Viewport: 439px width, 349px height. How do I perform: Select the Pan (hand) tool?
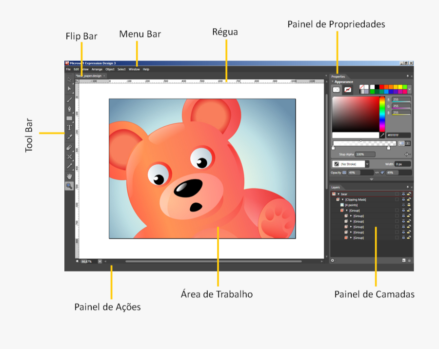tap(68, 174)
